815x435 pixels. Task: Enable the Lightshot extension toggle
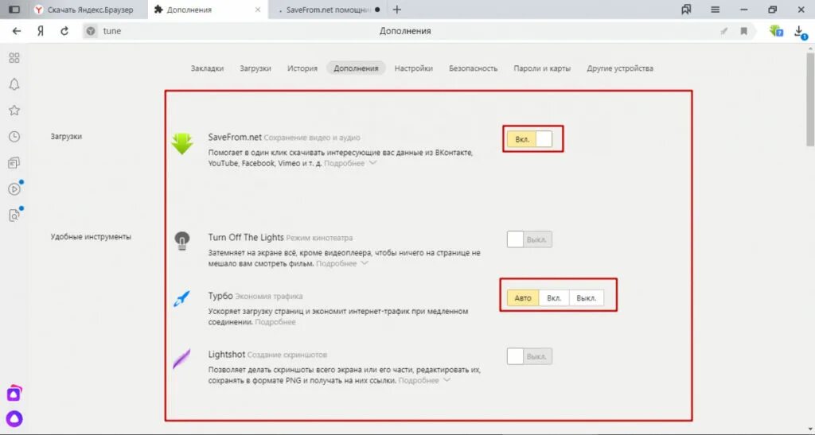529,356
